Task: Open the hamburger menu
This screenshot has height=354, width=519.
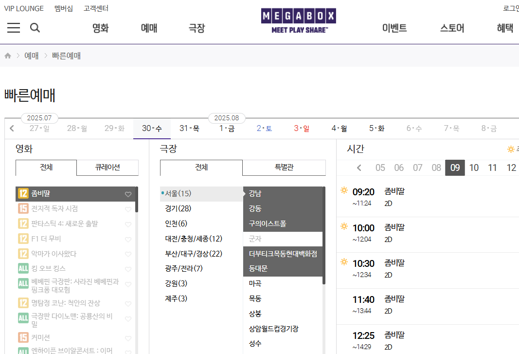Action: (13, 28)
